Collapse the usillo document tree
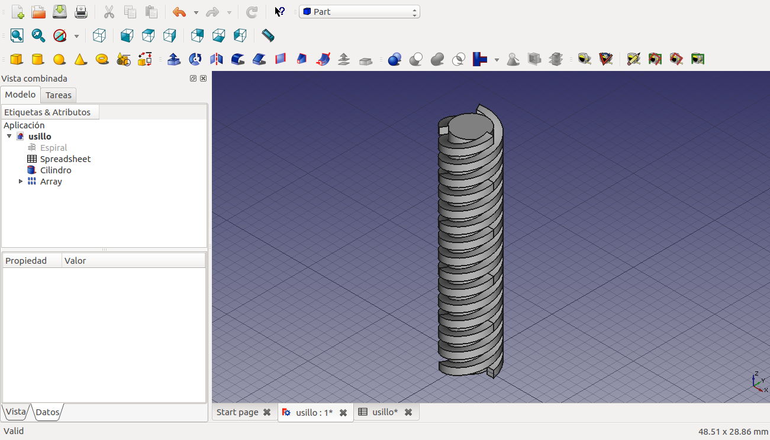Image resolution: width=770 pixels, height=440 pixels. pos(9,137)
